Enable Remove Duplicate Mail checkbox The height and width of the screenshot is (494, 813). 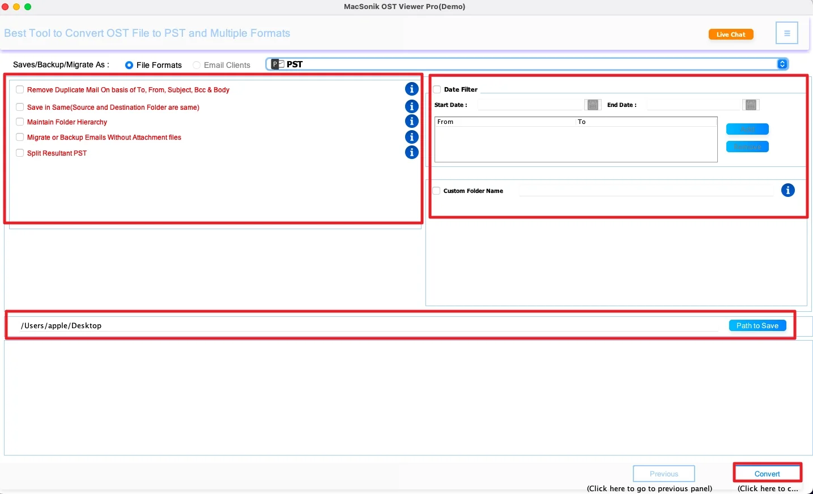point(20,89)
